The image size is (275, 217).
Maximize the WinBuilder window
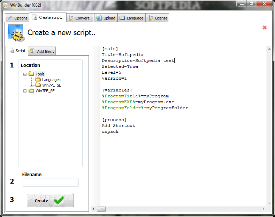251,4
